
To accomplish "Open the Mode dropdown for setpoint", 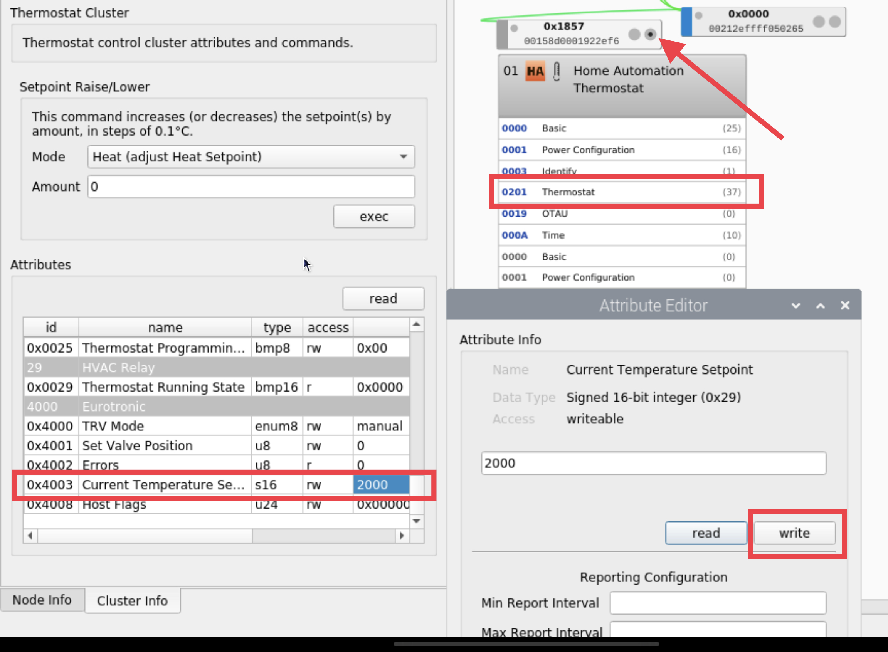I will 251,157.
